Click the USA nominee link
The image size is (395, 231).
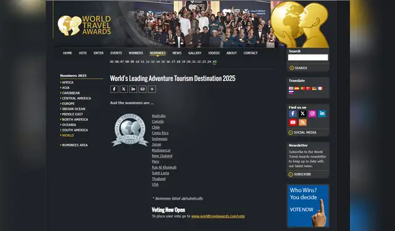click(155, 184)
